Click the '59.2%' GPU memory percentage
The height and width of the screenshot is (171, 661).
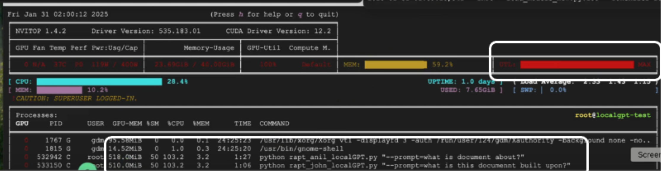(x=442, y=64)
